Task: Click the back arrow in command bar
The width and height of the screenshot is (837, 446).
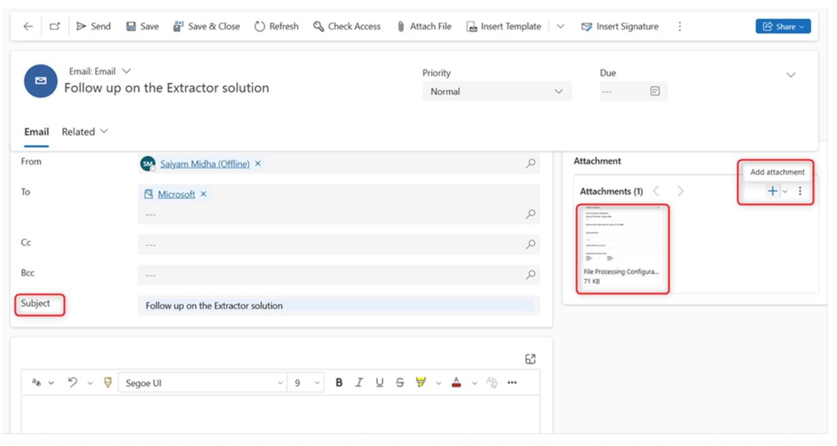Action: tap(28, 26)
